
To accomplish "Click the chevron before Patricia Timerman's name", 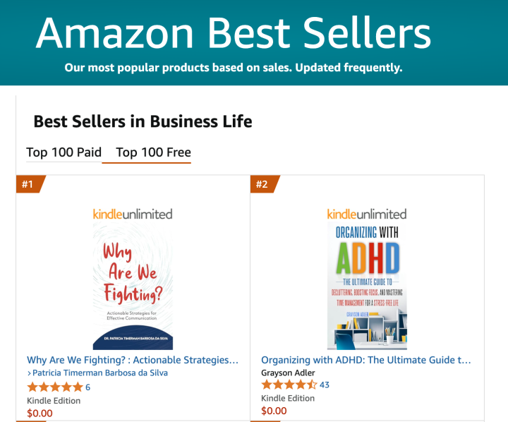I will click(29, 373).
